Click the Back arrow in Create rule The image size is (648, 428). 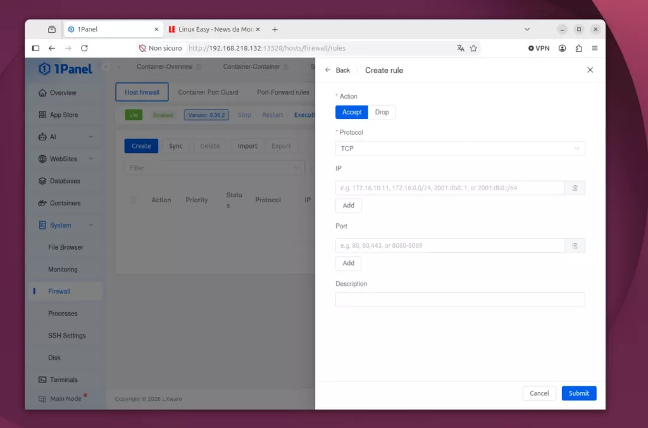click(328, 70)
